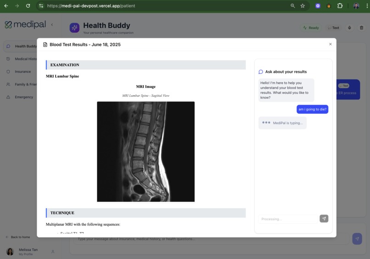Click the medipal logo
Viewport: 370px width, 259px height.
pyautogui.click(x=25, y=24)
